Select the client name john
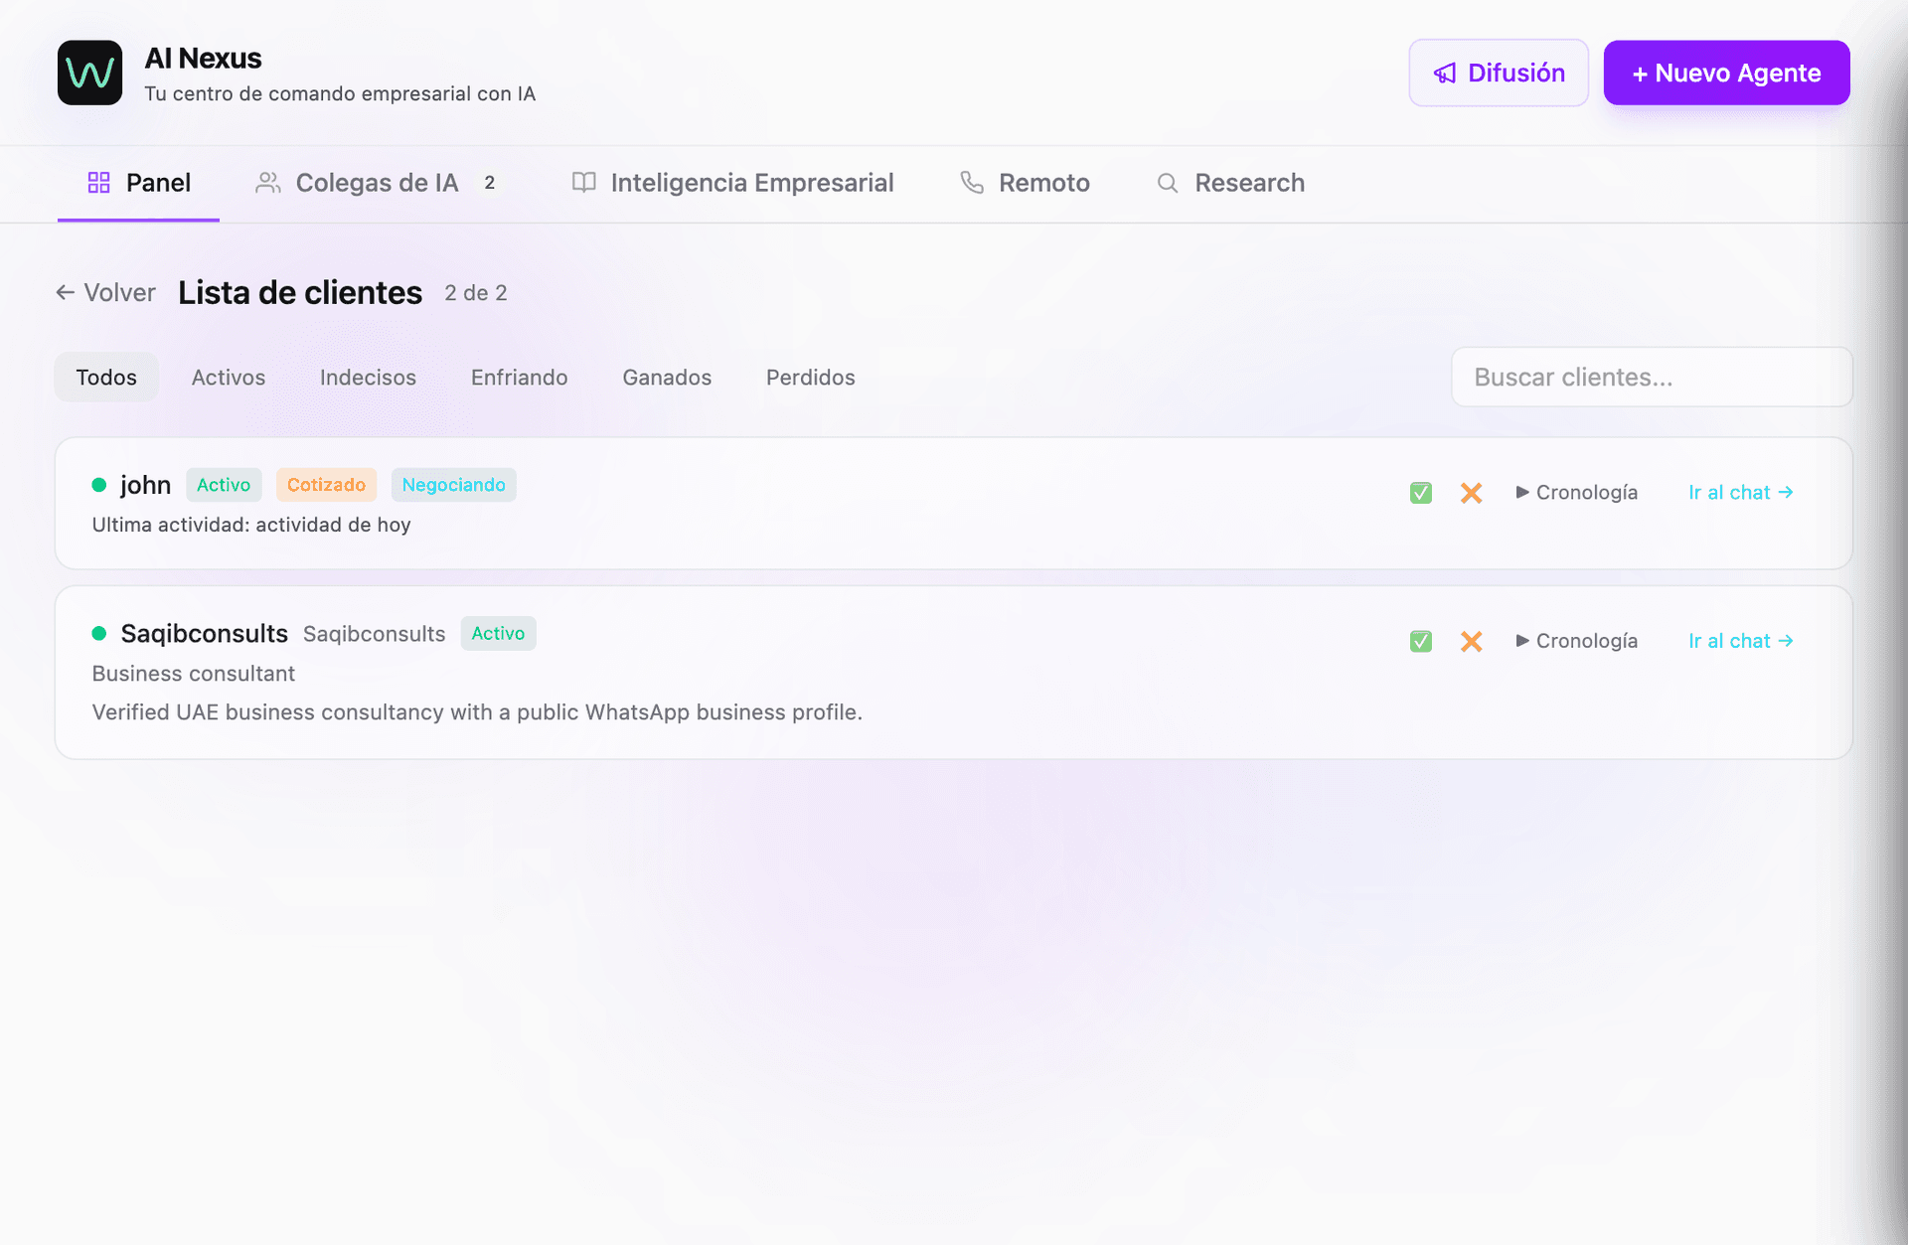Screen dimensions: 1908x1245 146,485
